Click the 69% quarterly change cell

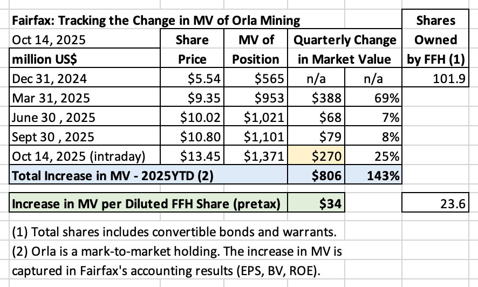[x=373, y=98]
